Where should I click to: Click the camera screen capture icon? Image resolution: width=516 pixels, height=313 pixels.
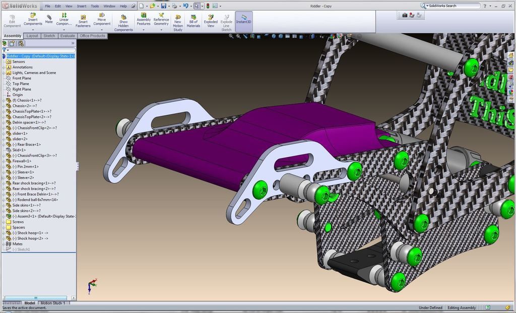tap(405, 15)
